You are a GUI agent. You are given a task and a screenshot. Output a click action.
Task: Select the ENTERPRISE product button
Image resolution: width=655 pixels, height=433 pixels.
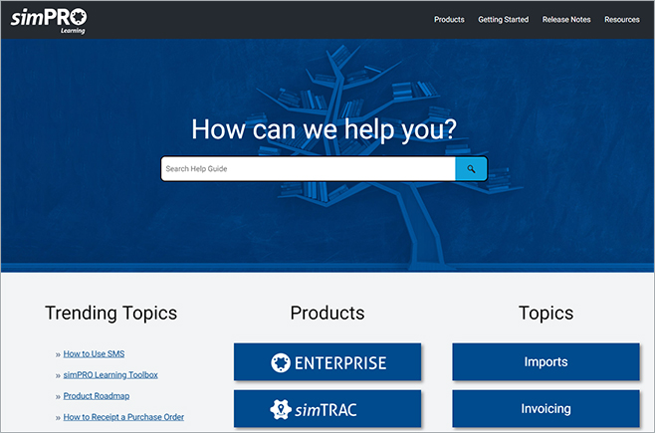[327, 362]
